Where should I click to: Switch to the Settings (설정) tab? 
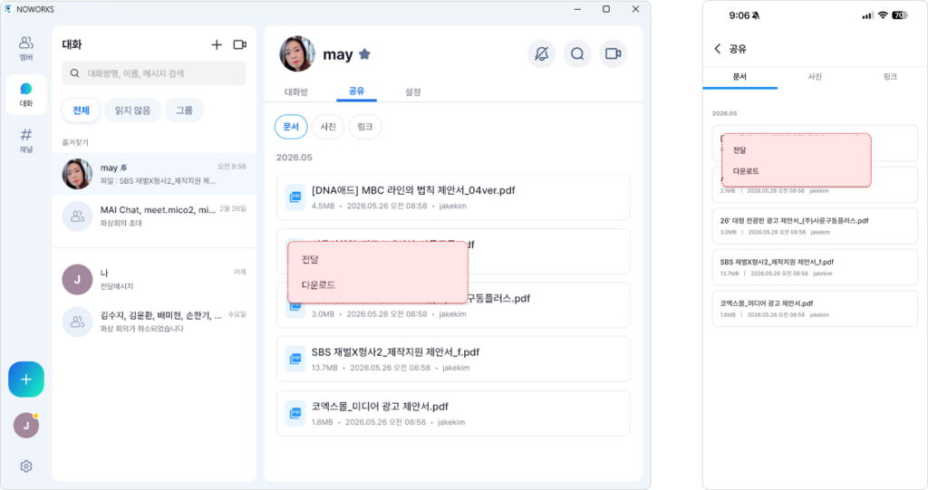coord(412,91)
